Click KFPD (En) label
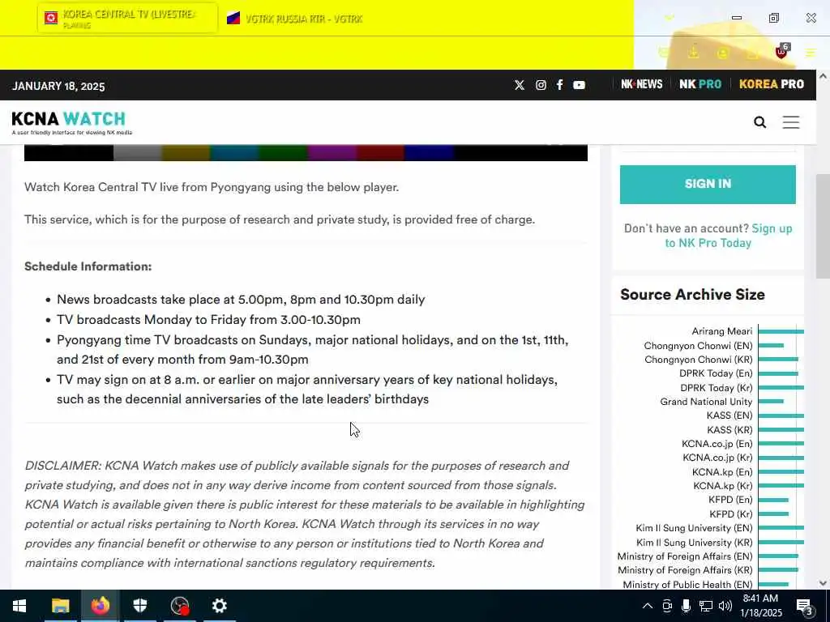 pyautogui.click(x=730, y=500)
